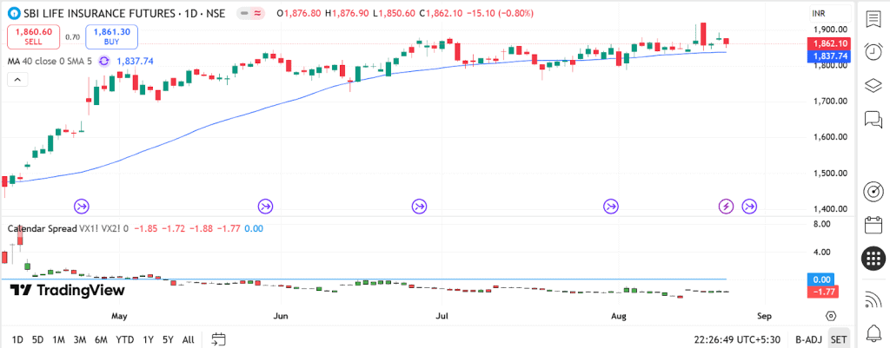Collapse the indicator legend with the chevron

17,80
